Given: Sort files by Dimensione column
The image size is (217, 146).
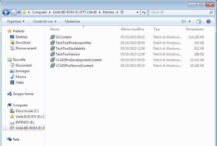Looking at the screenshot, I should coord(194,29).
